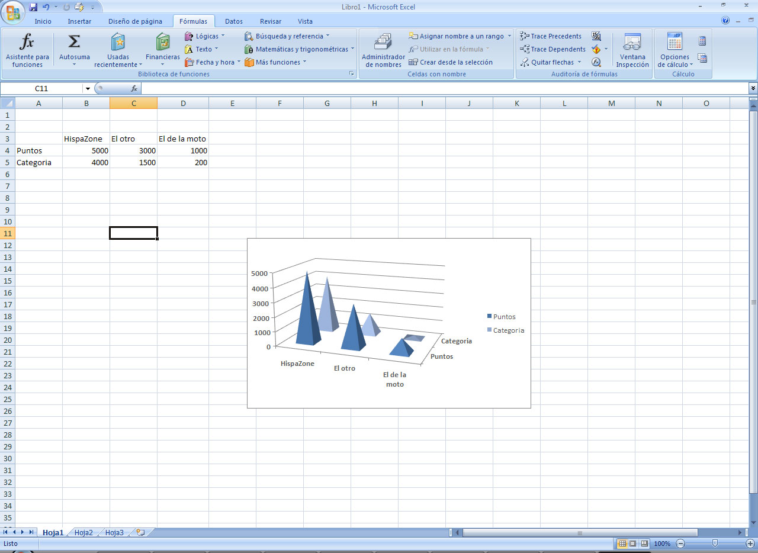Click the Autosuma sigma icon
758x553 pixels.
pos(74,43)
